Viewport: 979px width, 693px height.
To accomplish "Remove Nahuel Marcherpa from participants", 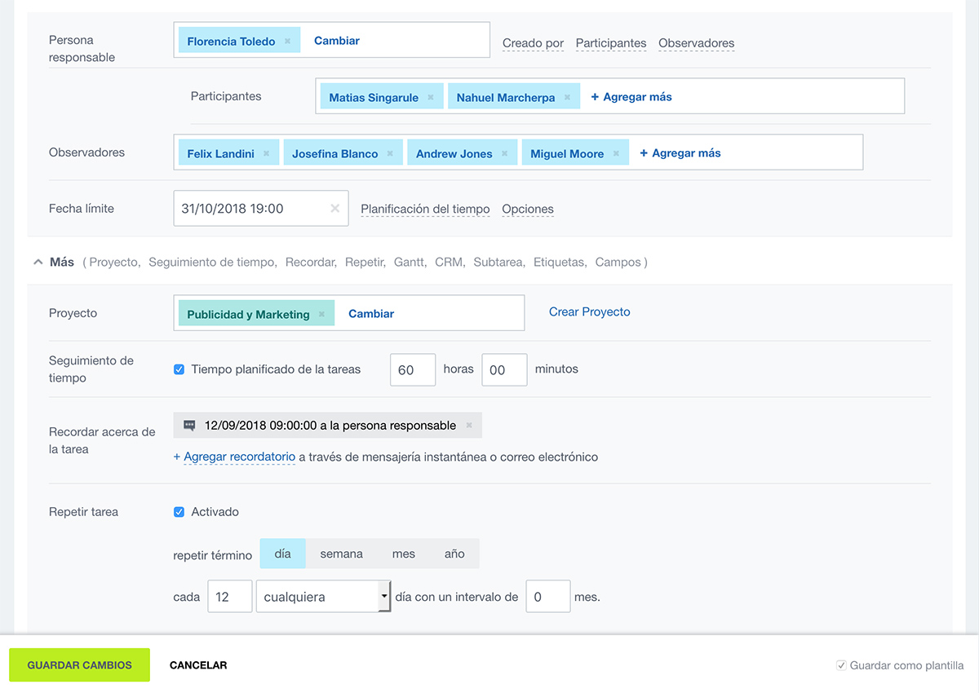I will (x=567, y=98).
